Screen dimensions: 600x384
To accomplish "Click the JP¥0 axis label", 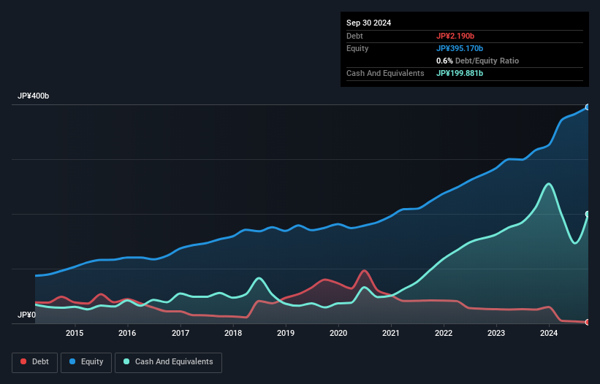I will point(27,315).
